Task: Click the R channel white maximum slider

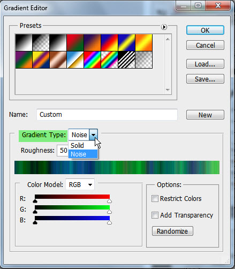Action: (109, 201)
